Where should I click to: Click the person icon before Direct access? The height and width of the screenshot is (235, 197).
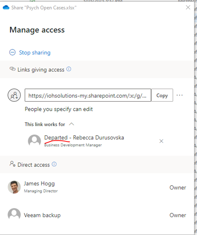coord(12,164)
